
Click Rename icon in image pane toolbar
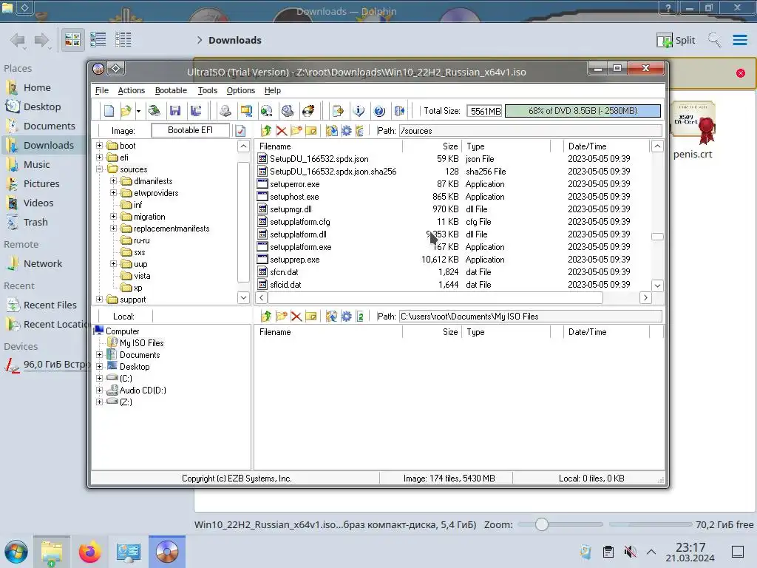pyautogui.click(x=311, y=130)
